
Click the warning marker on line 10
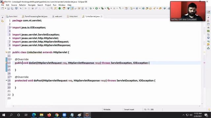[x=6, y=52]
